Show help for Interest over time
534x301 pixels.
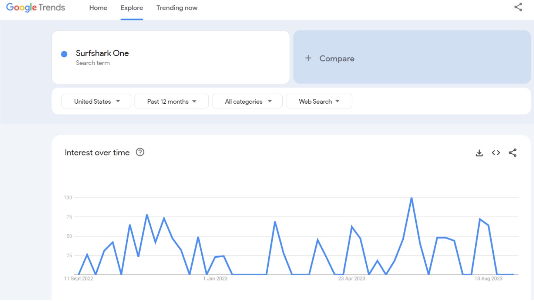tap(140, 152)
